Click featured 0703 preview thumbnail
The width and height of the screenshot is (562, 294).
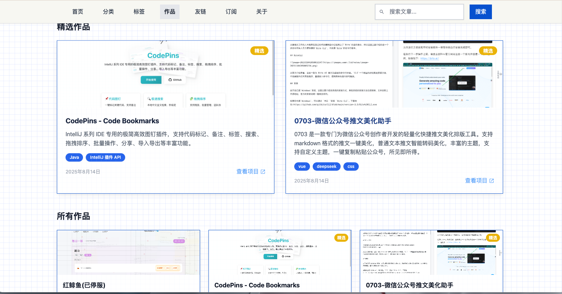(394, 74)
